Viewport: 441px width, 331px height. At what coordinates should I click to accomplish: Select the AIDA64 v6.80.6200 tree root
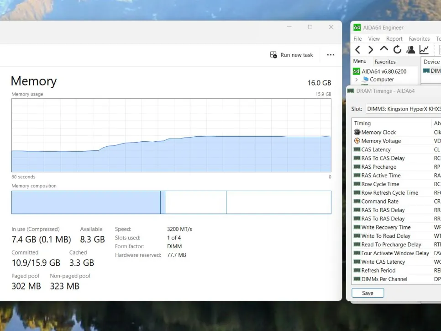pyautogui.click(x=383, y=71)
